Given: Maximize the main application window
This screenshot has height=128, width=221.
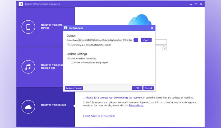Looking at the screenshot, I should coord(196,4).
